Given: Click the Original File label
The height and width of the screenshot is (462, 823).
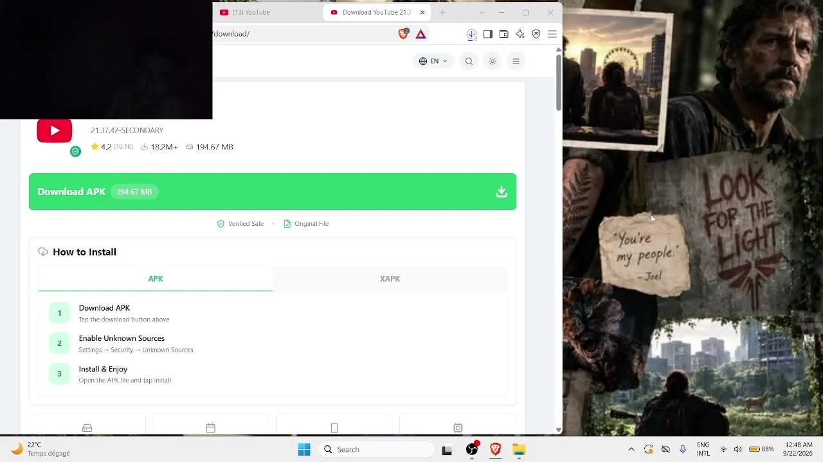Looking at the screenshot, I should [x=306, y=223].
